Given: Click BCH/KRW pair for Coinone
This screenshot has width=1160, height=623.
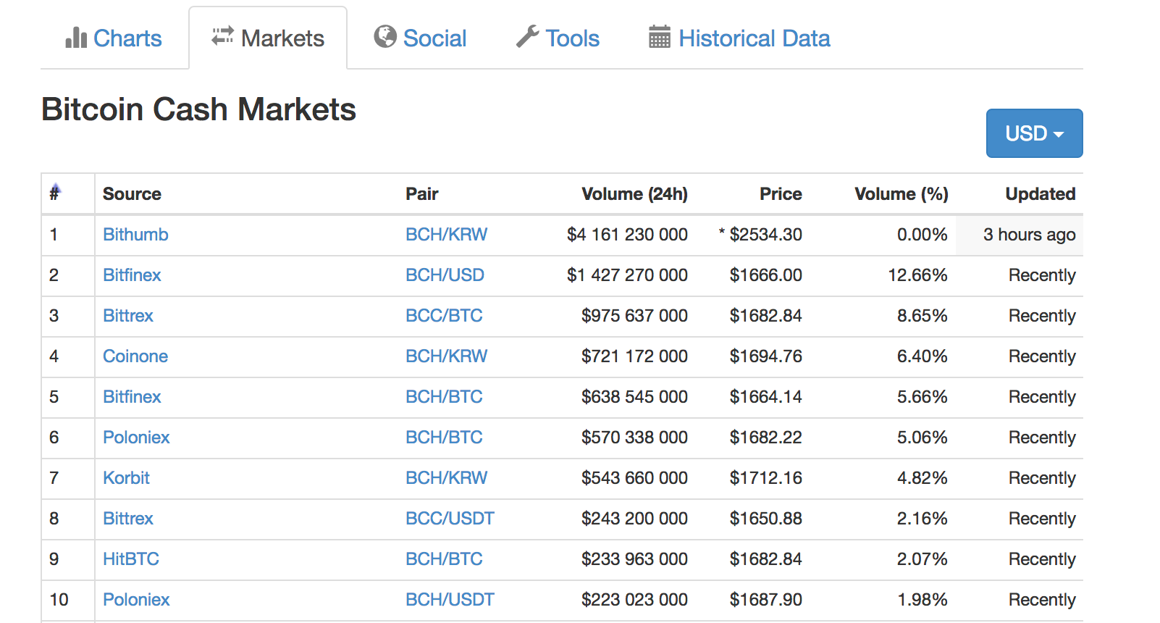Looking at the screenshot, I should pos(446,356).
